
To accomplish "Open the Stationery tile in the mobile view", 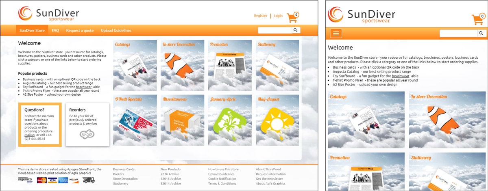I will 447,172.
